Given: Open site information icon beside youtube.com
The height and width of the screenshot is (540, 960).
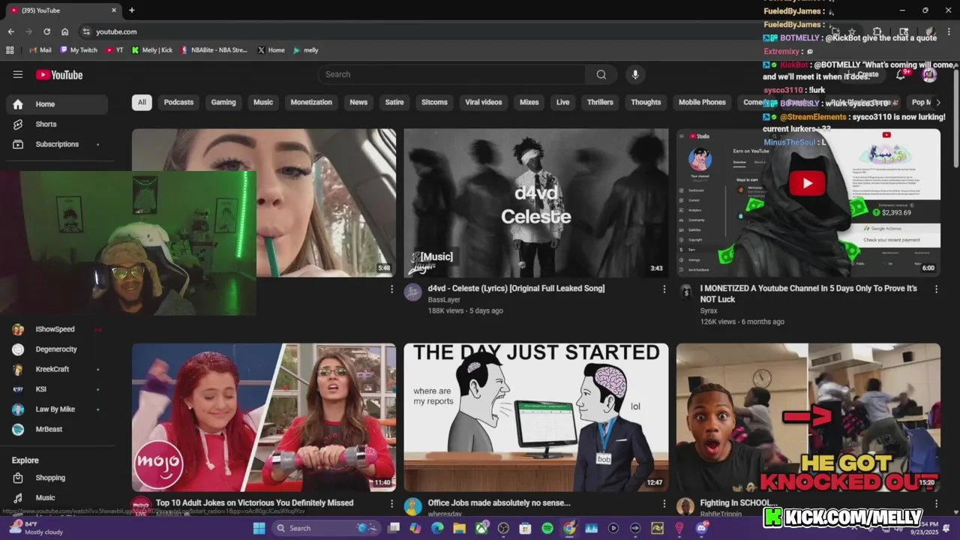Looking at the screenshot, I should 86,31.
